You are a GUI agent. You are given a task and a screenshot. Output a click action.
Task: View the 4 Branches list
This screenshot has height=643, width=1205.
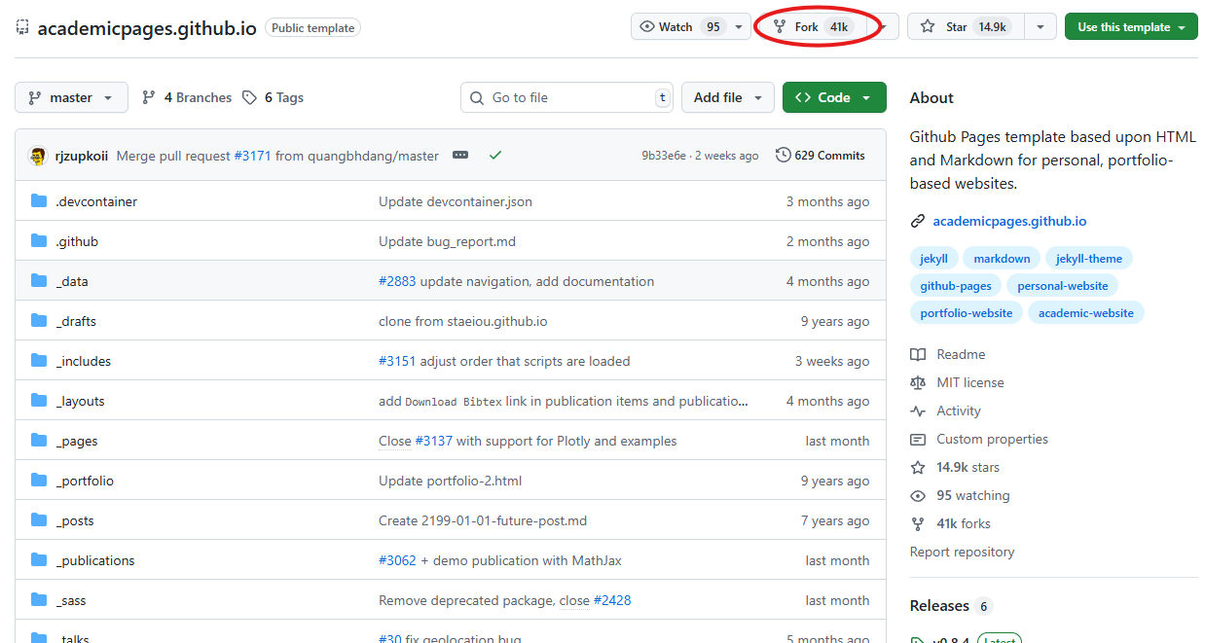point(187,97)
